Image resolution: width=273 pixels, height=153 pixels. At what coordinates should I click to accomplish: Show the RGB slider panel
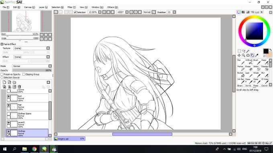click(x=243, y=12)
